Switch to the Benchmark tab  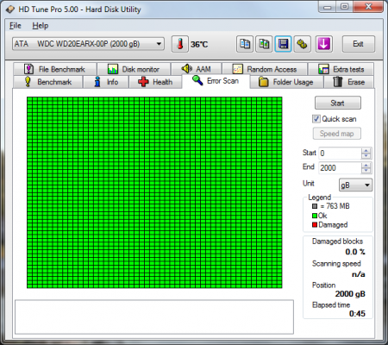point(47,82)
